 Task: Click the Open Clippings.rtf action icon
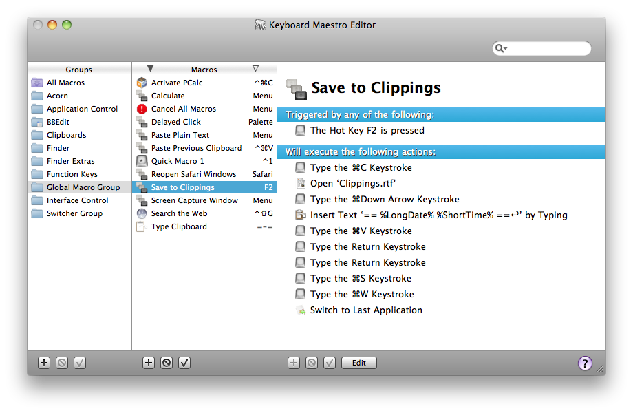[301, 183]
